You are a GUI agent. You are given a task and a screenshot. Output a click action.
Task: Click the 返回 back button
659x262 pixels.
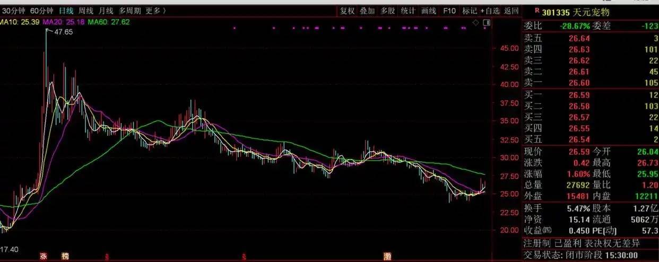(511, 11)
